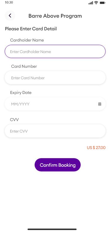Focus the Enter Cardholder Name field
The width and height of the screenshot is (110, 238).
tap(55, 52)
